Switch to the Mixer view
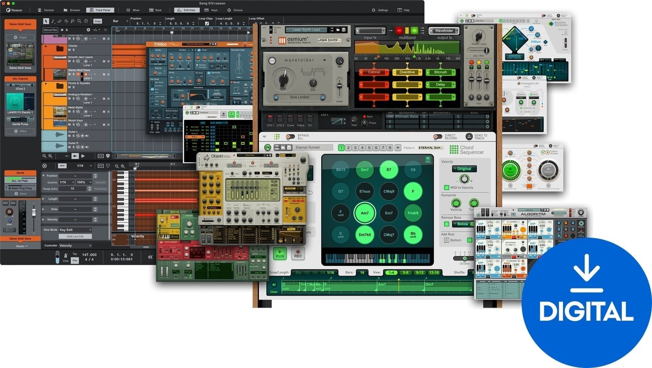The height and width of the screenshot is (368, 652). click(x=133, y=10)
